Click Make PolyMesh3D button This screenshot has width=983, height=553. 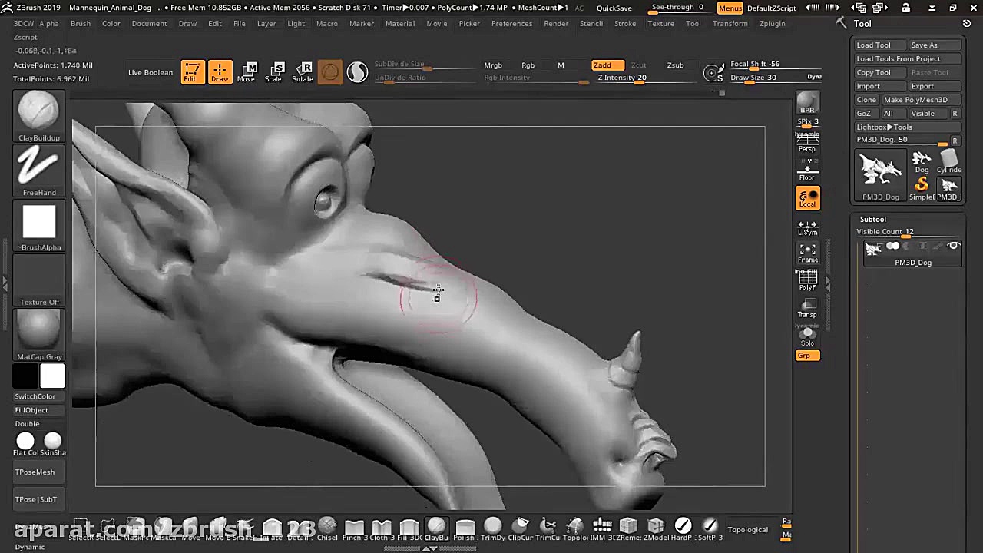tap(915, 100)
